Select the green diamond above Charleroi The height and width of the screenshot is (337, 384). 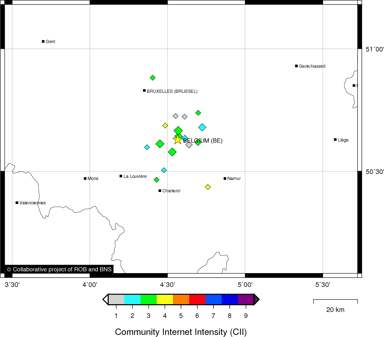(x=156, y=180)
